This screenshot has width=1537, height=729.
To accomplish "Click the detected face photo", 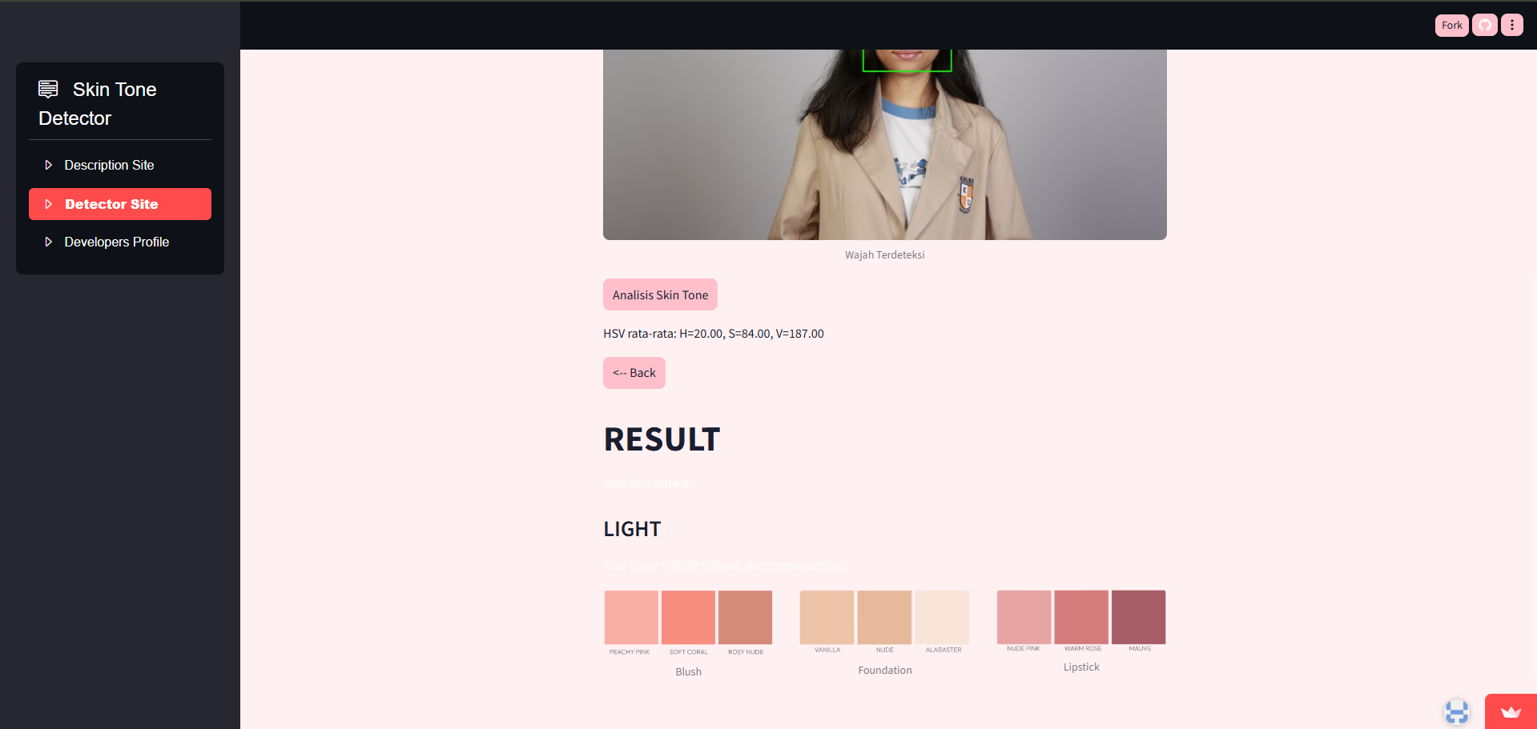I will pyautogui.click(x=884, y=144).
